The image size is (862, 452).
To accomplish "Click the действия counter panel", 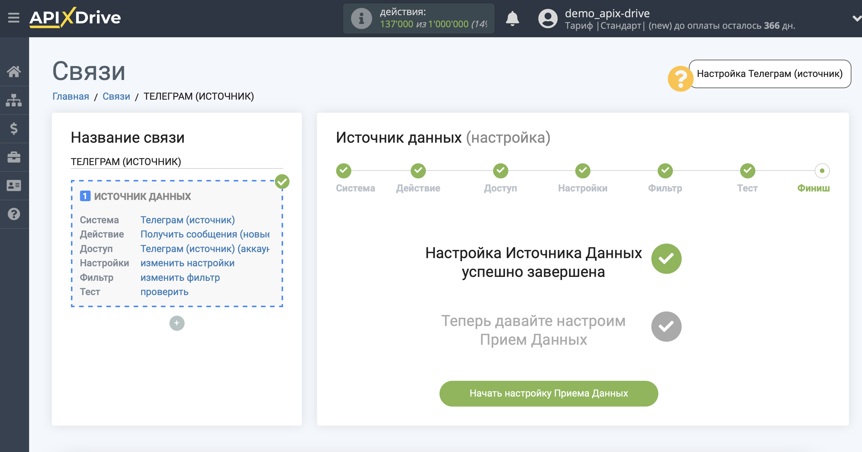I will (x=419, y=18).
